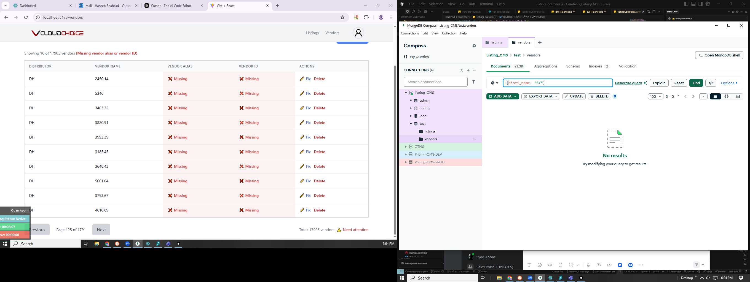This screenshot has height=282, width=750.
Task: Click the Compass query filter input
Action: point(558,83)
